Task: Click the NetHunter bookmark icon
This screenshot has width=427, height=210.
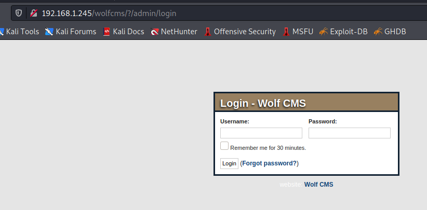Action: tap(155, 32)
